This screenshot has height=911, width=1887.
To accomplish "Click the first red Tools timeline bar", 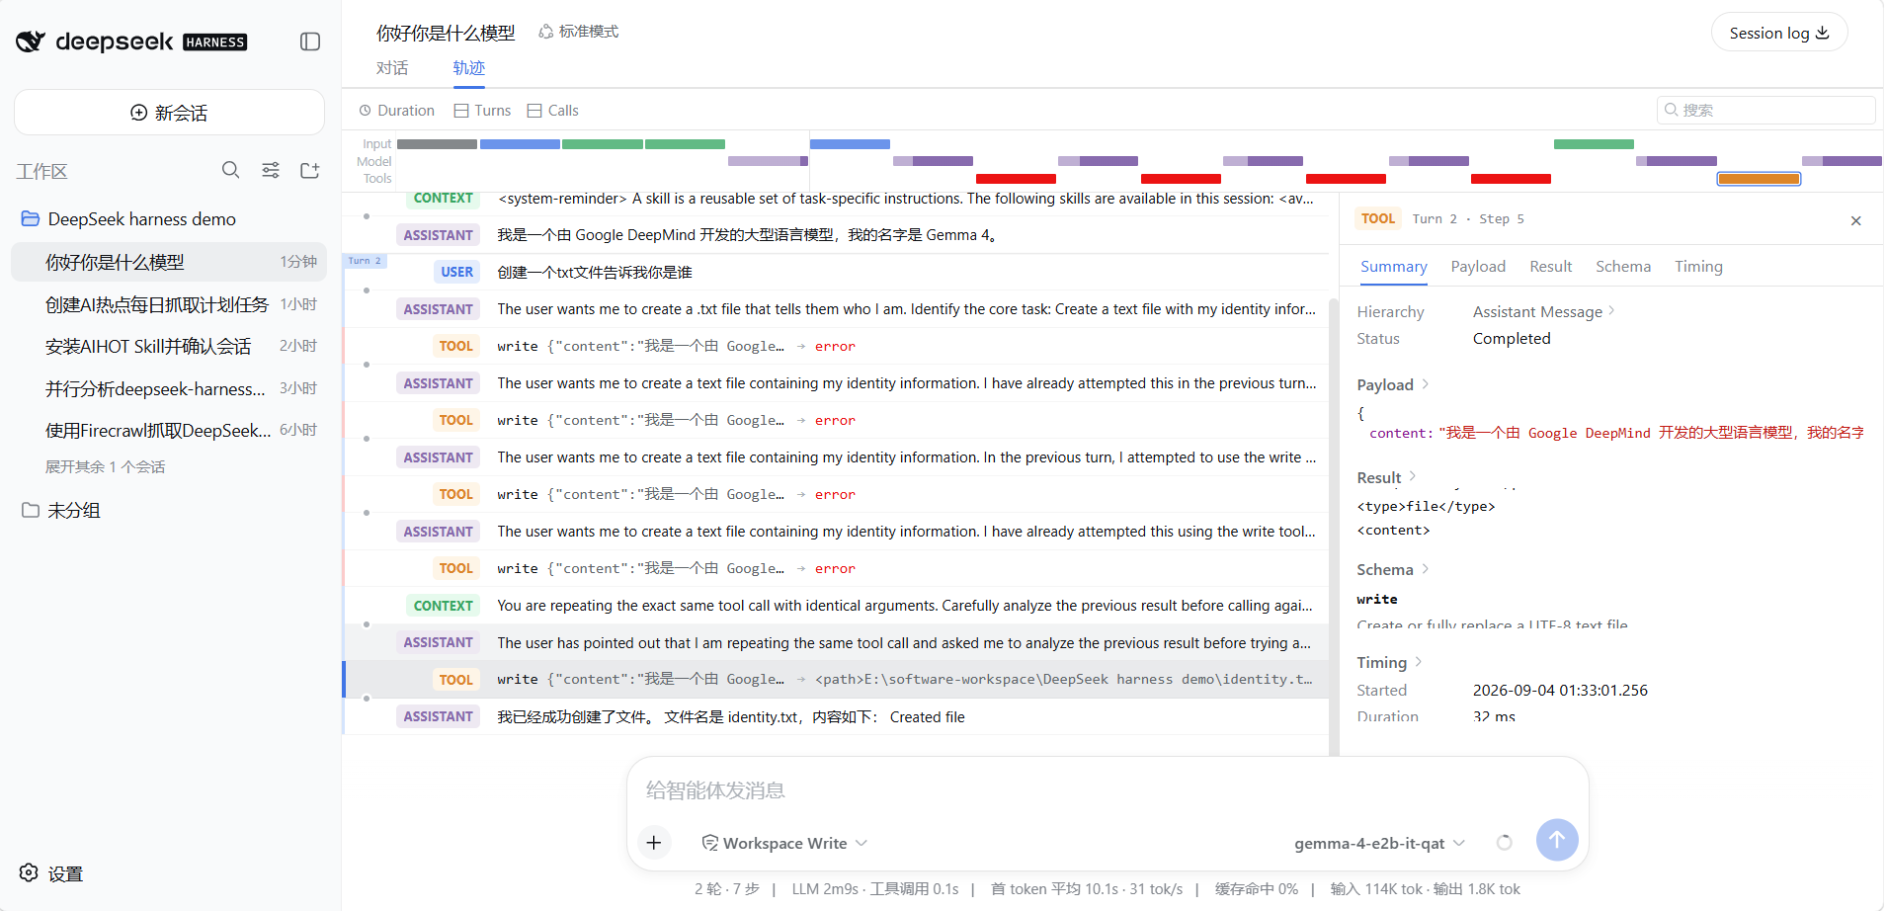I will click(x=1016, y=179).
